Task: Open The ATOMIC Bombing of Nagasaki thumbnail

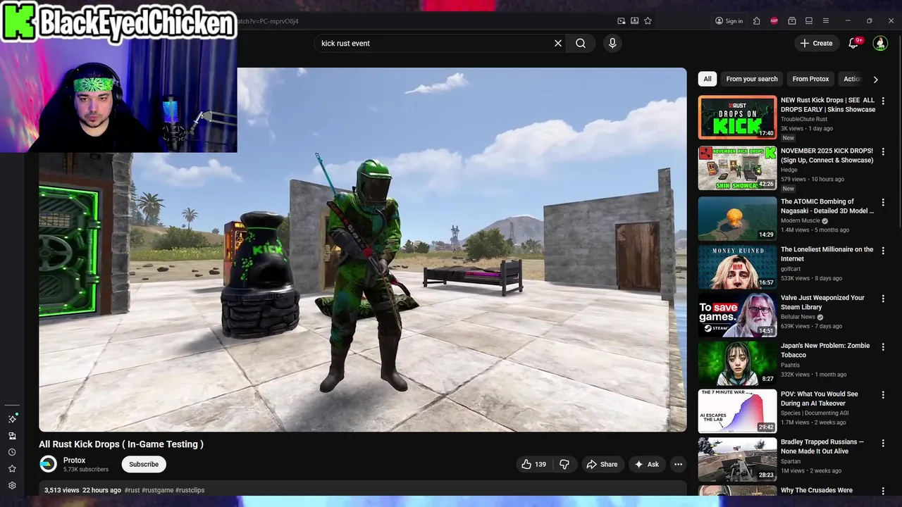Action: pos(737,218)
